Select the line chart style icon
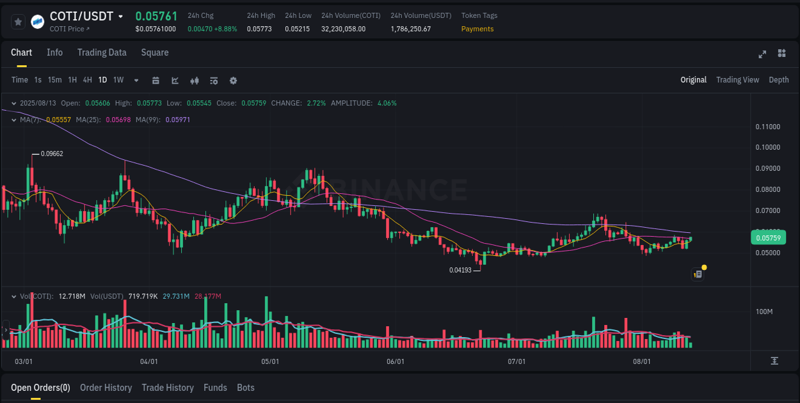800x403 pixels. tap(175, 80)
